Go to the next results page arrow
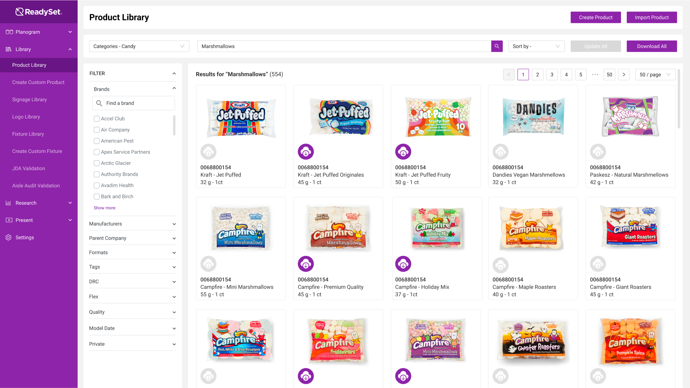The width and height of the screenshot is (690, 388). tap(624, 75)
